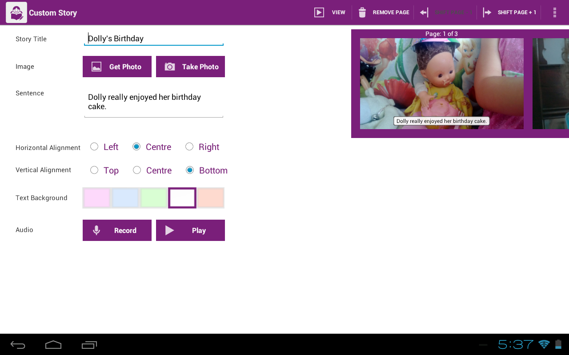Click the 'Audio' label

click(24, 230)
